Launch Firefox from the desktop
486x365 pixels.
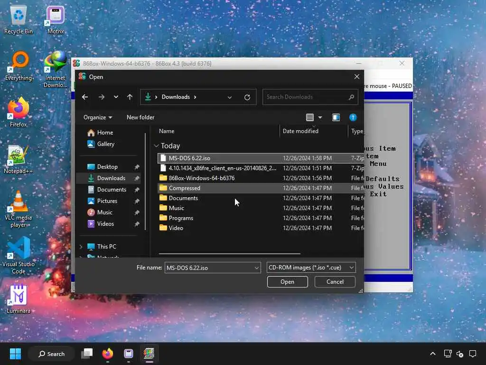click(x=19, y=112)
